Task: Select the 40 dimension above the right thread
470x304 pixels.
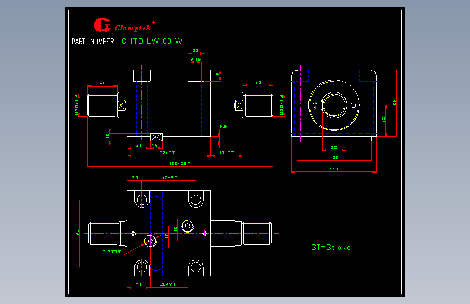Action: [x=258, y=82]
